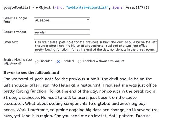Click the 'Enter text' label
This screenshot has width=193, height=120.
(11, 42)
